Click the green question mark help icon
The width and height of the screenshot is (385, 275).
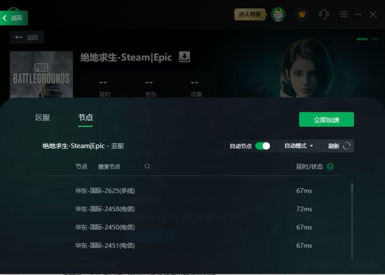330,166
